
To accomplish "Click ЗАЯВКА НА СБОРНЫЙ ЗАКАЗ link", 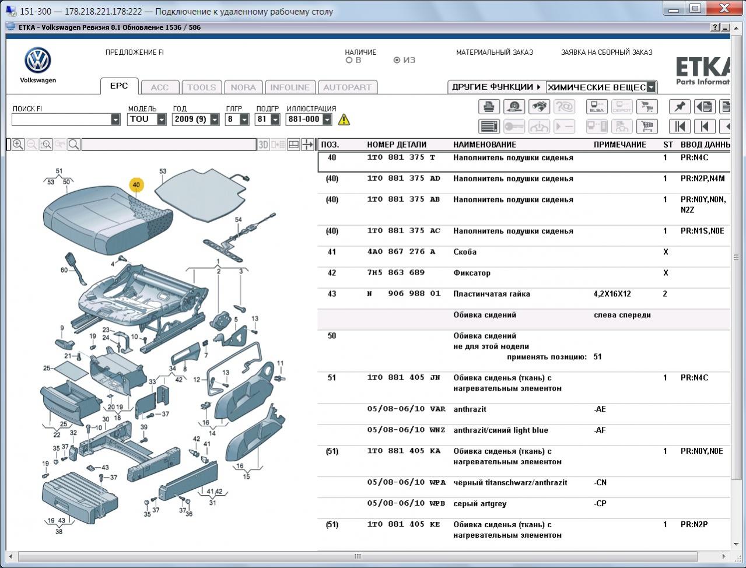I will point(607,52).
